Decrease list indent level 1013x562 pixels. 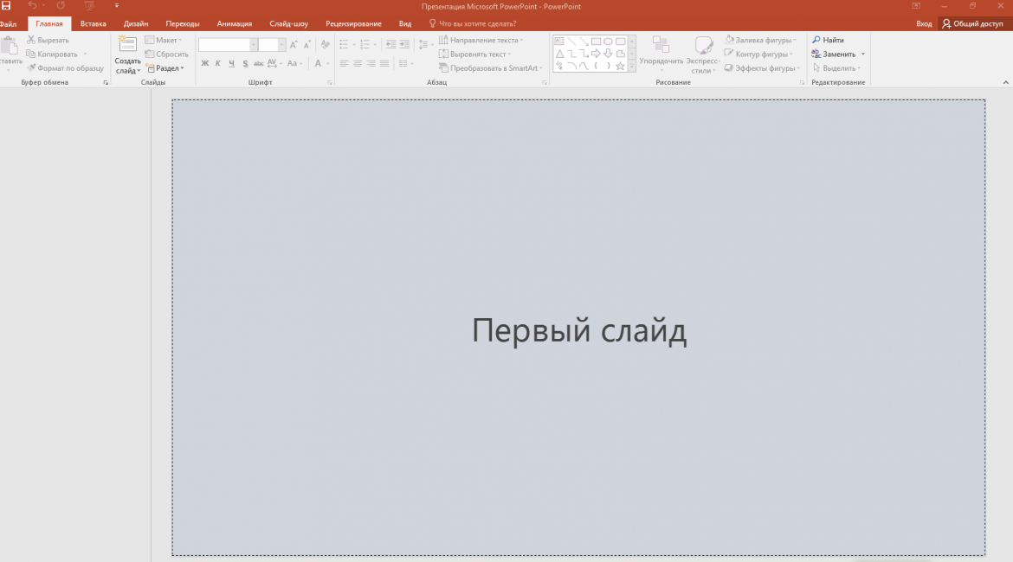tap(390, 44)
